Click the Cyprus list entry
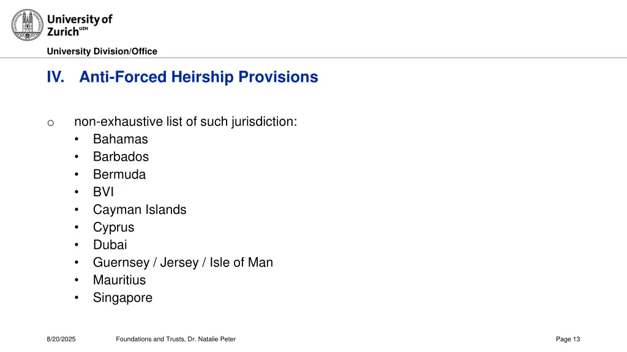Viewport: 627px width, 352px height. (113, 227)
